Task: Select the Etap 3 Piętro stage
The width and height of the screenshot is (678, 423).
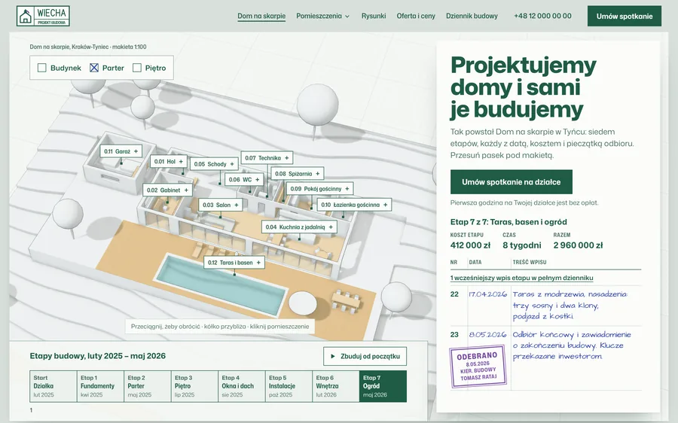Action: point(194,386)
